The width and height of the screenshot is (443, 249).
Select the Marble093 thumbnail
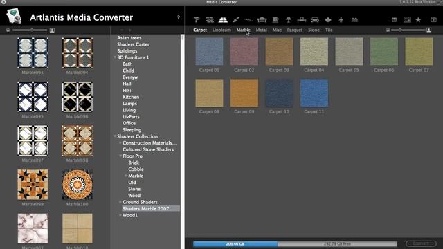pyautogui.click(x=33, y=53)
